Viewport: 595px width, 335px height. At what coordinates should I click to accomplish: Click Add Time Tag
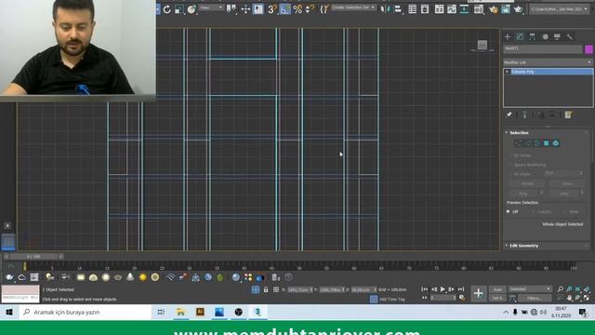tap(391, 300)
